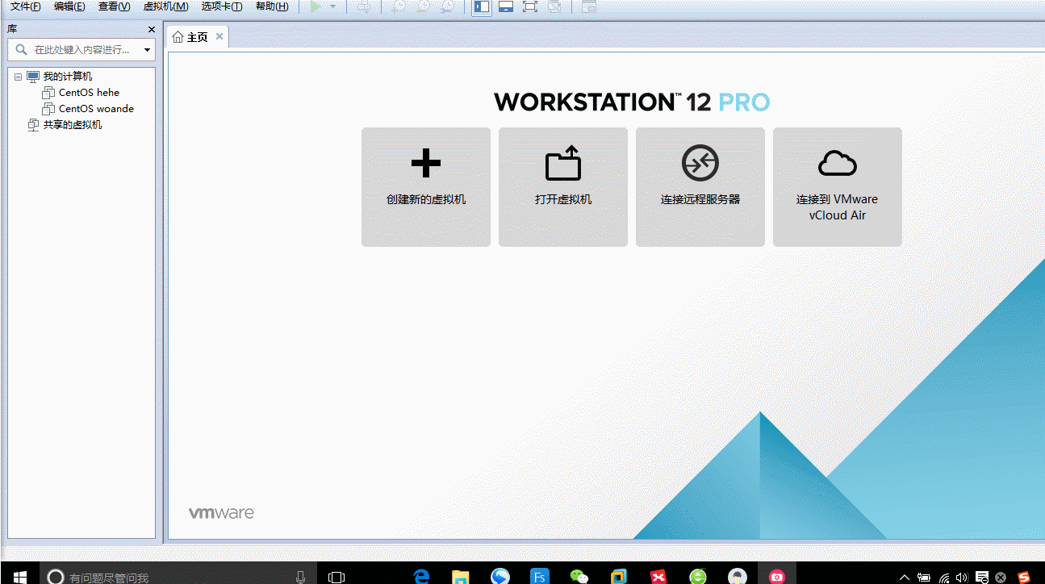The height and width of the screenshot is (584, 1045).
Task: Click the connect remote server arrows icon
Action: pyautogui.click(x=700, y=163)
